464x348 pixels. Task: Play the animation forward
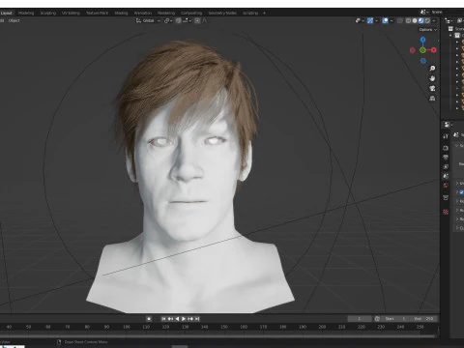(x=184, y=319)
